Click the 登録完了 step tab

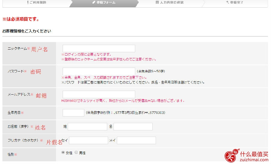point(235,3)
